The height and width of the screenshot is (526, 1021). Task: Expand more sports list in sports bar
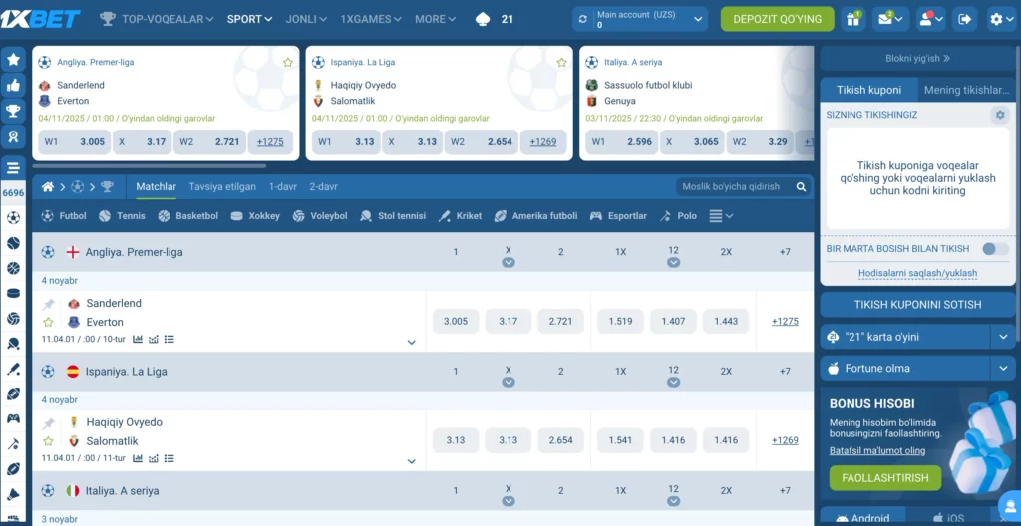[x=721, y=216]
